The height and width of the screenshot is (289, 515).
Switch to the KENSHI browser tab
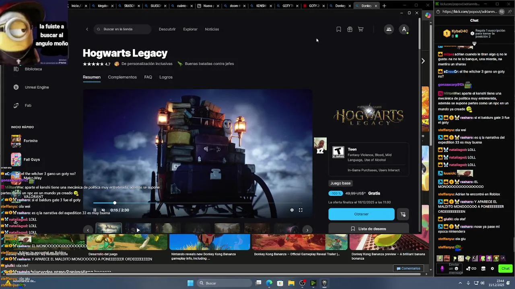click(x=261, y=6)
